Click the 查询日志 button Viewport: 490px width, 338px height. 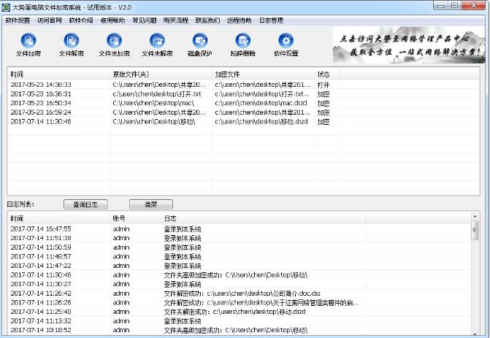(x=85, y=204)
